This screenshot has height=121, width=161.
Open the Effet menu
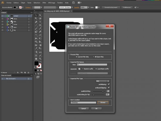point(44,3)
